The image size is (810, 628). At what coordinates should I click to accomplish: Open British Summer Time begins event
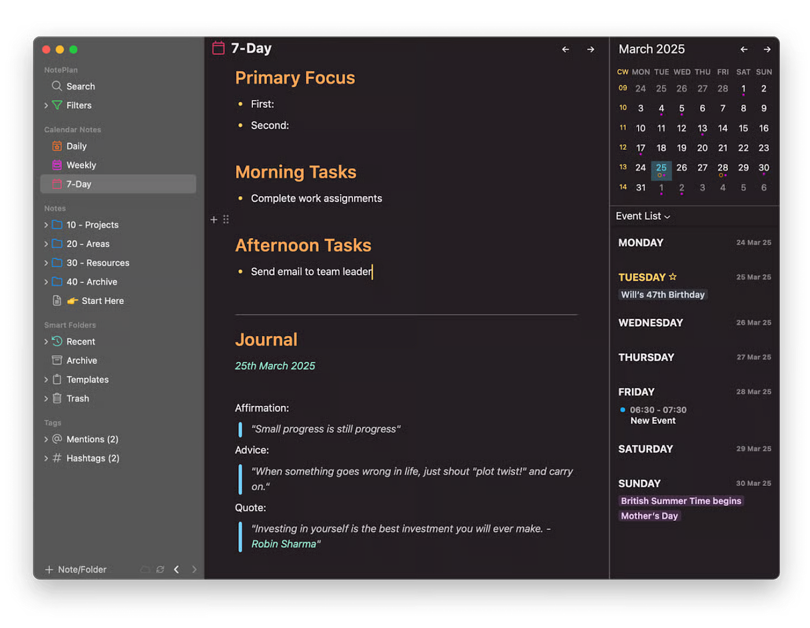[681, 501]
